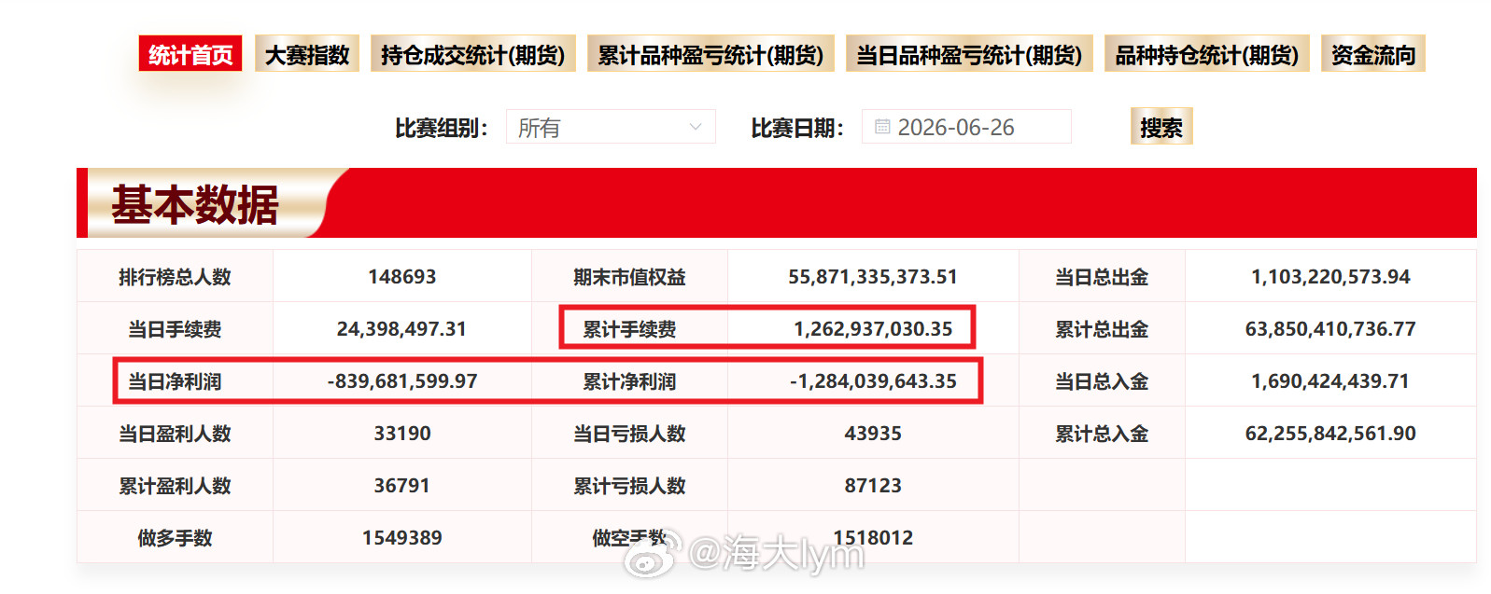Click the 排行榜总人数 label cell
The width and height of the screenshot is (1491, 594).
(x=175, y=276)
